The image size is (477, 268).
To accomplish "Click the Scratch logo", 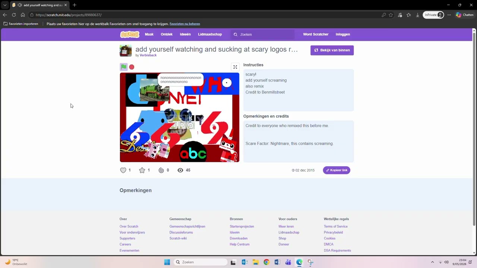I will tap(130, 34).
